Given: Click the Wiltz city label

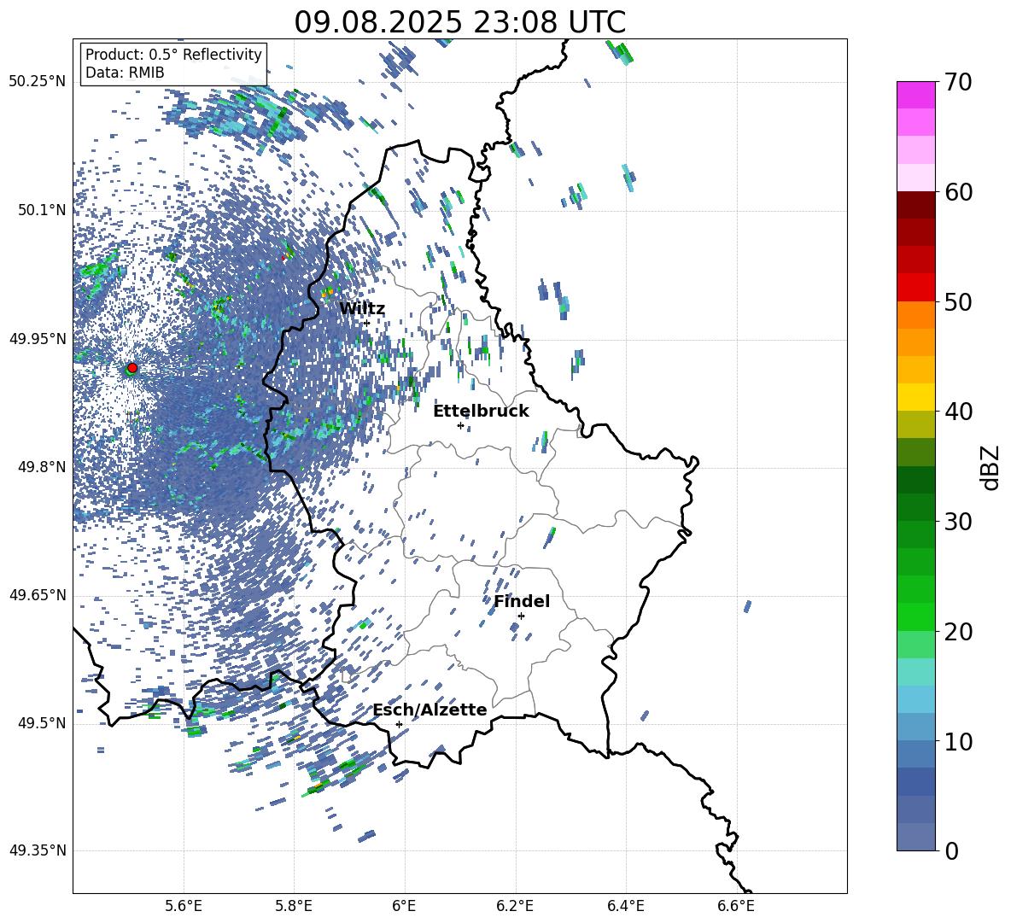Looking at the screenshot, I should [x=362, y=309].
